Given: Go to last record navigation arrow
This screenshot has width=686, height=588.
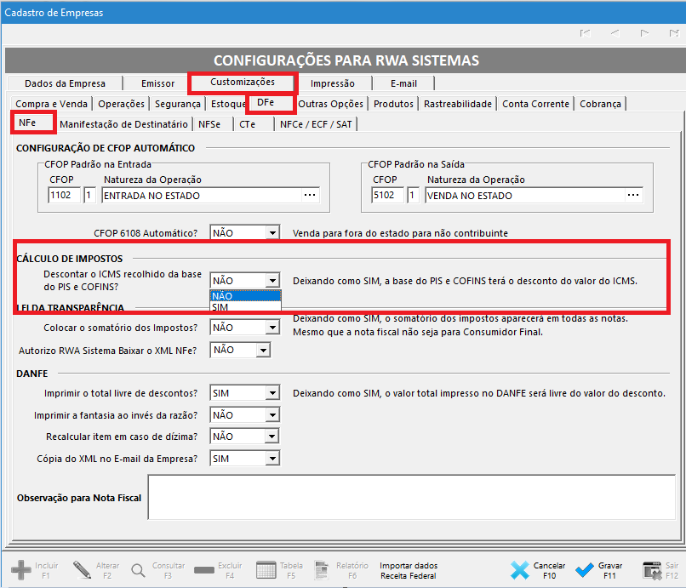Looking at the screenshot, I should [674, 33].
